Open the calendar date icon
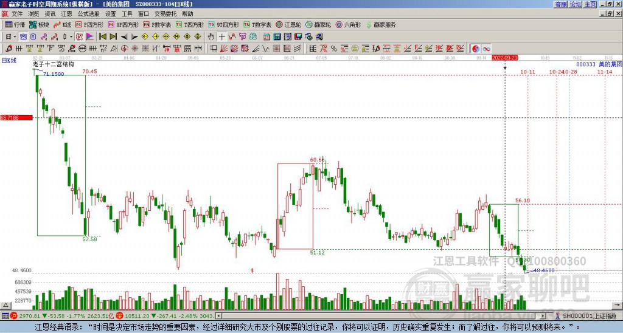 tap(266, 37)
